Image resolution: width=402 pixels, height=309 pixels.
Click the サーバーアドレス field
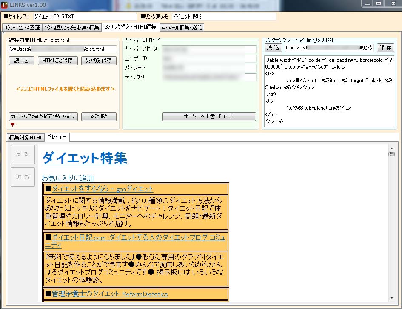point(209,49)
